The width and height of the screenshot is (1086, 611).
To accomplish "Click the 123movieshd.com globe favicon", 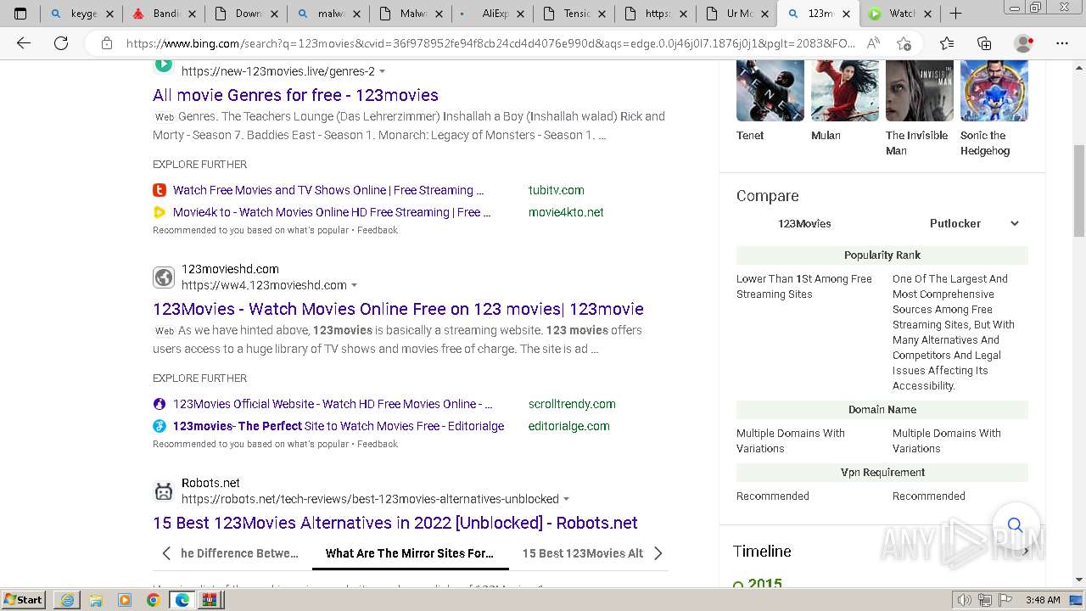I will click(164, 277).
